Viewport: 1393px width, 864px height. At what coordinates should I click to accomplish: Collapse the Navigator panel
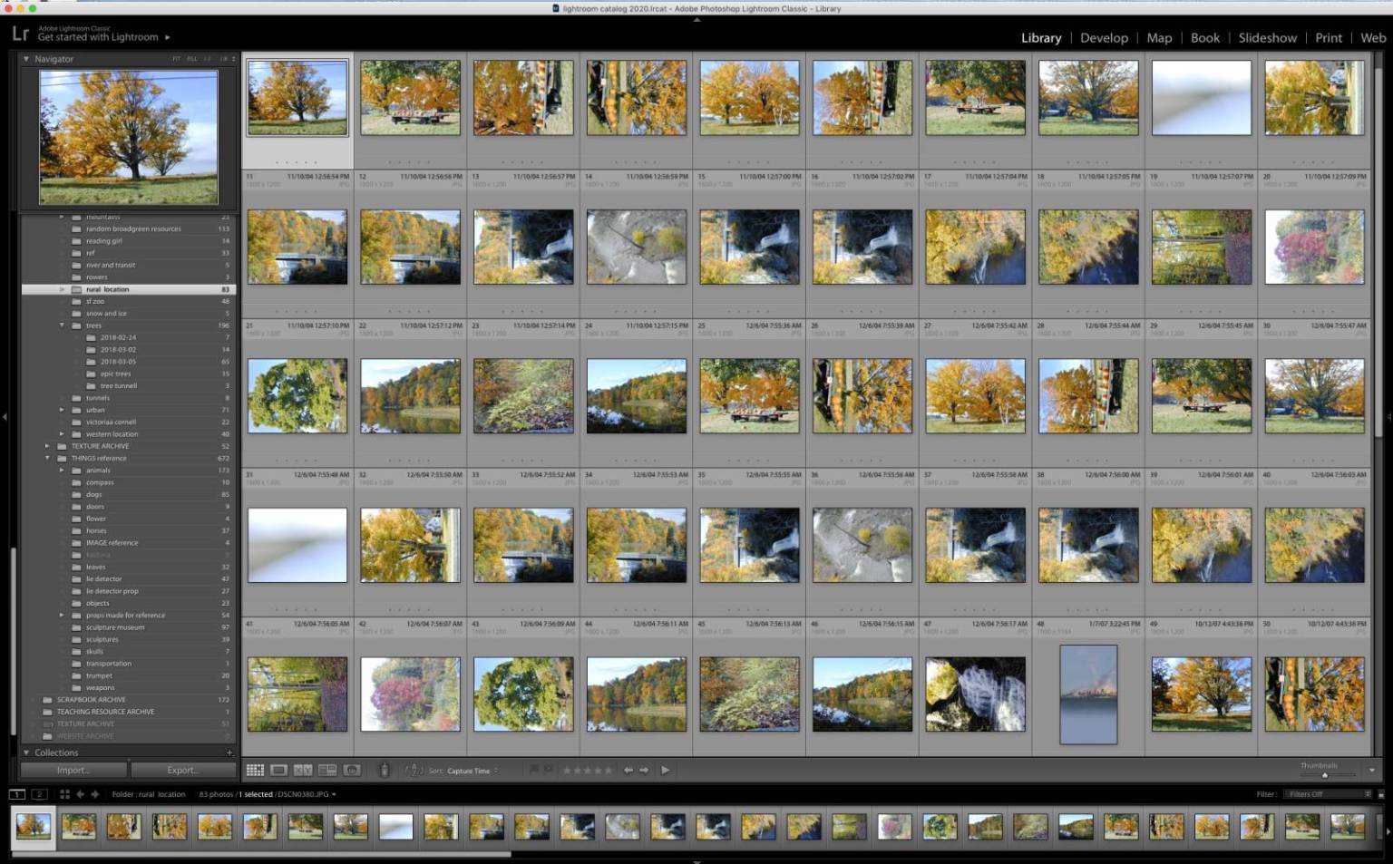click(x=26, y=59)
